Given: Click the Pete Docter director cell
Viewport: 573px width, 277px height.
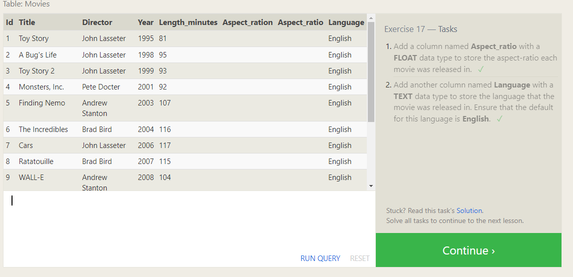Looking at the screenshot, I should pos(101,87).
